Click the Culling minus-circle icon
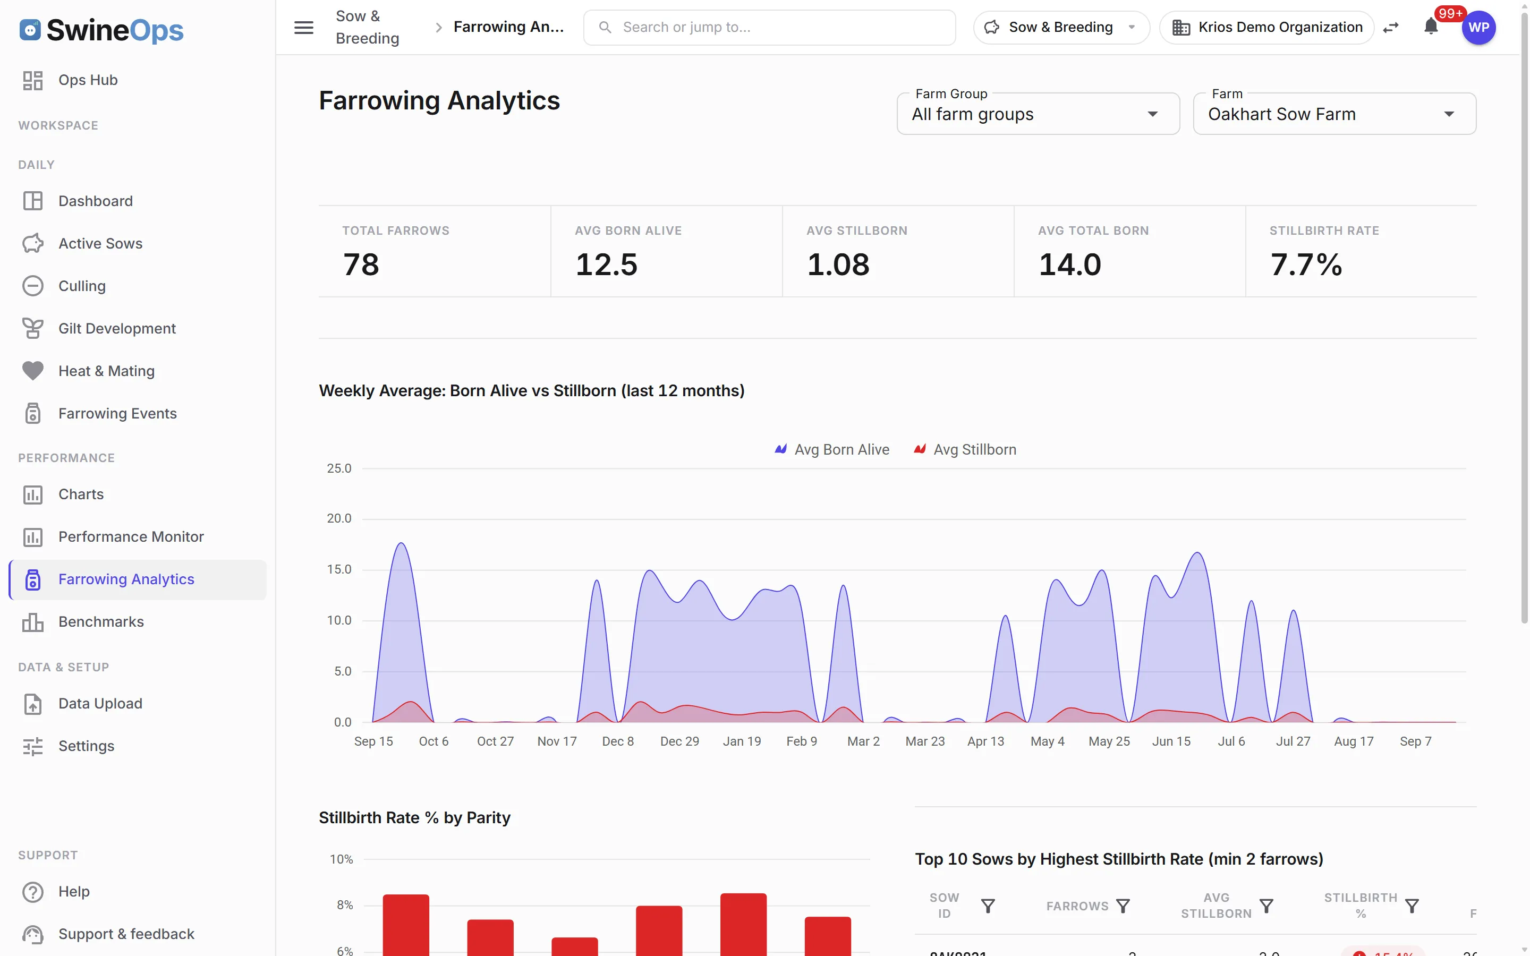The image size is (1530, 956). (x=33, y=286)
